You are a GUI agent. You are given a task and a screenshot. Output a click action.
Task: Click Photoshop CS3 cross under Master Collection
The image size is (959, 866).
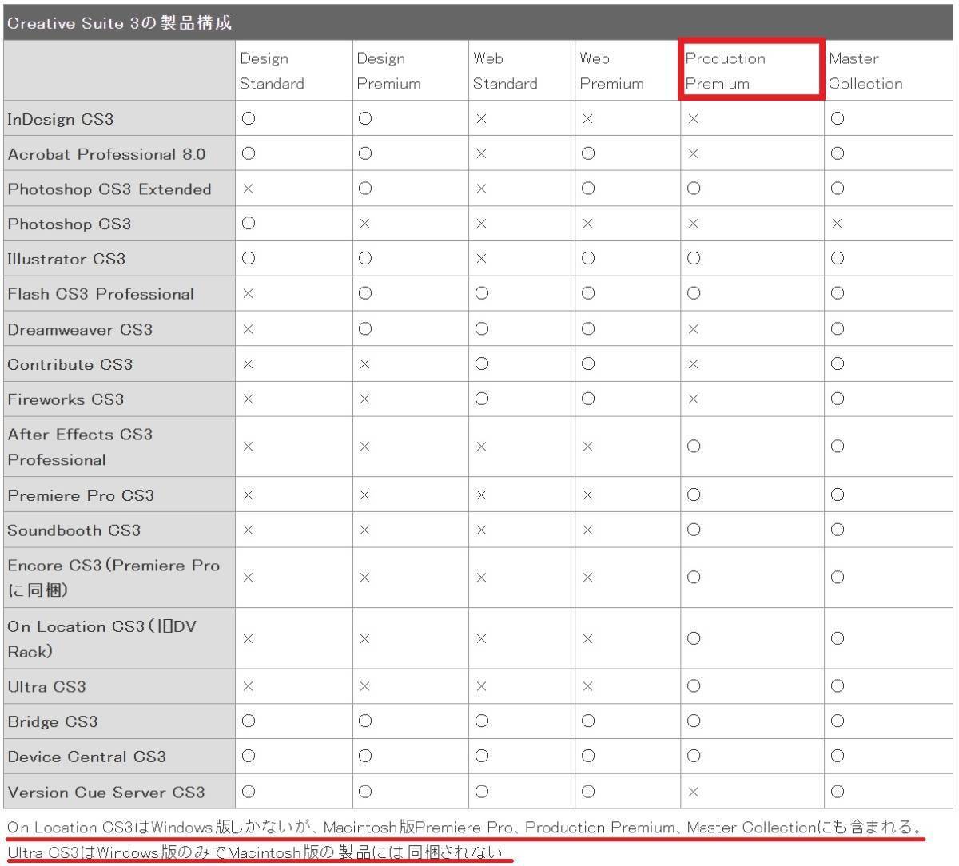(837, 224)
